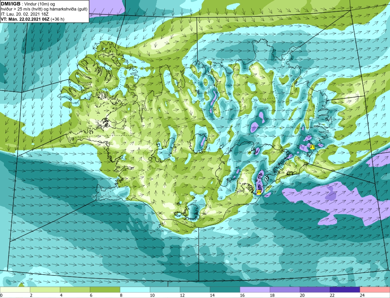
Task: Select the 4–6 m/s green legend swatch
Action: [x=75, y=290]
